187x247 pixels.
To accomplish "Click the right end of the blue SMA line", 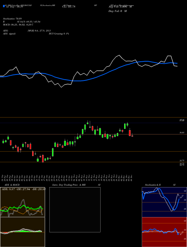I will [x=177, y=63].
